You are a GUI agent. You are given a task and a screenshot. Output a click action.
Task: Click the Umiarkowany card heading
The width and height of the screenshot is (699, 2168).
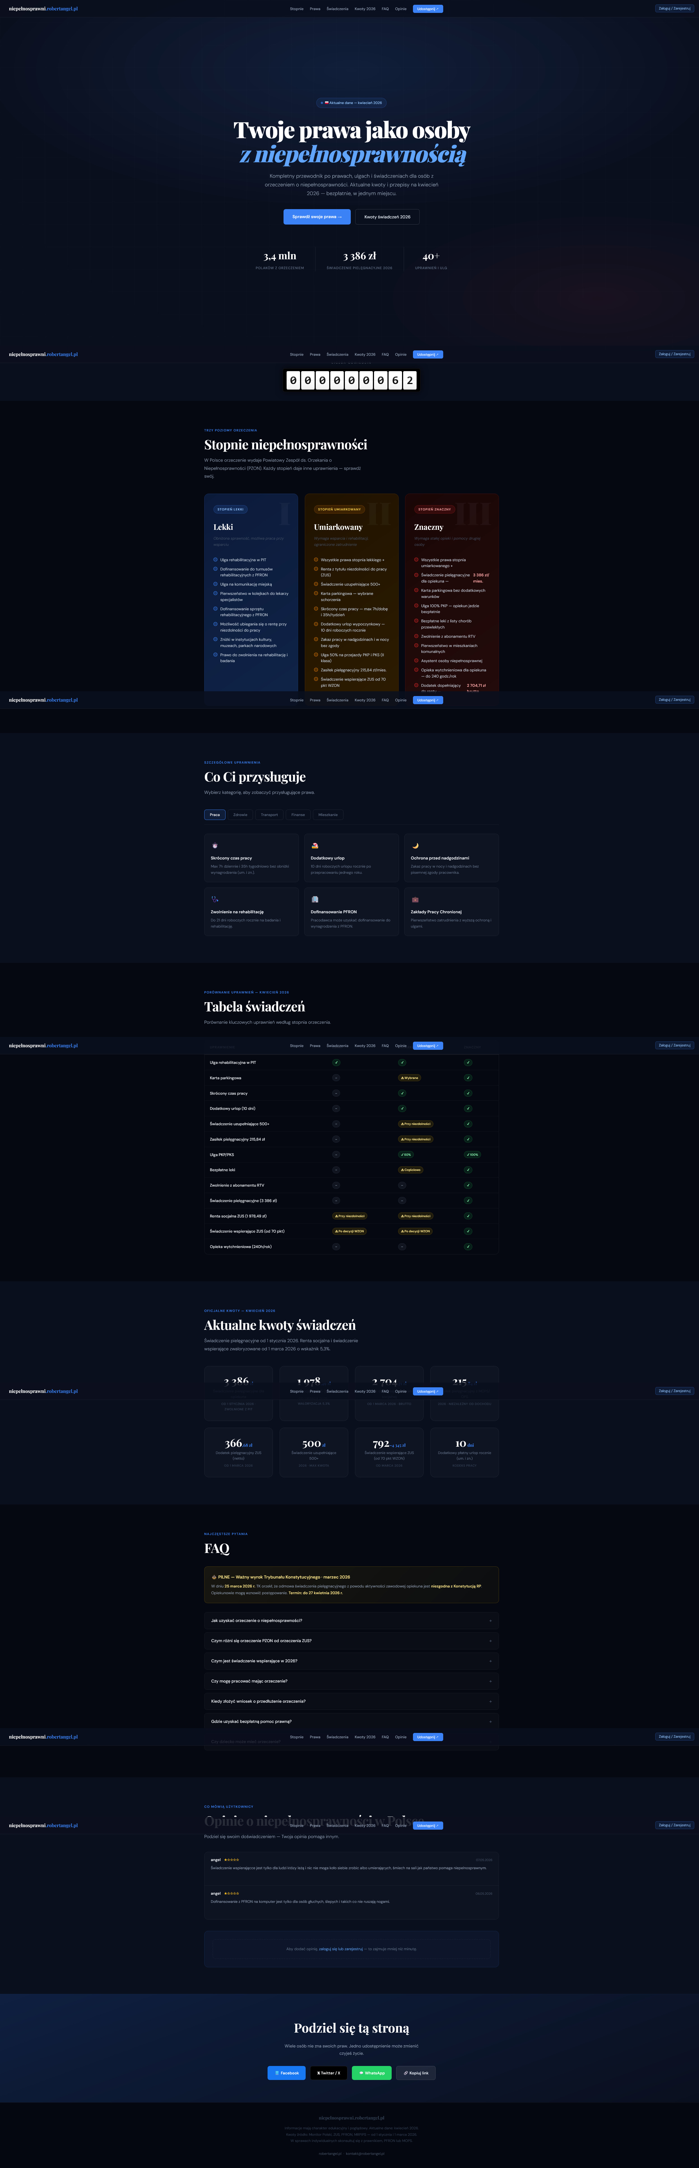[x=338, y=527]
